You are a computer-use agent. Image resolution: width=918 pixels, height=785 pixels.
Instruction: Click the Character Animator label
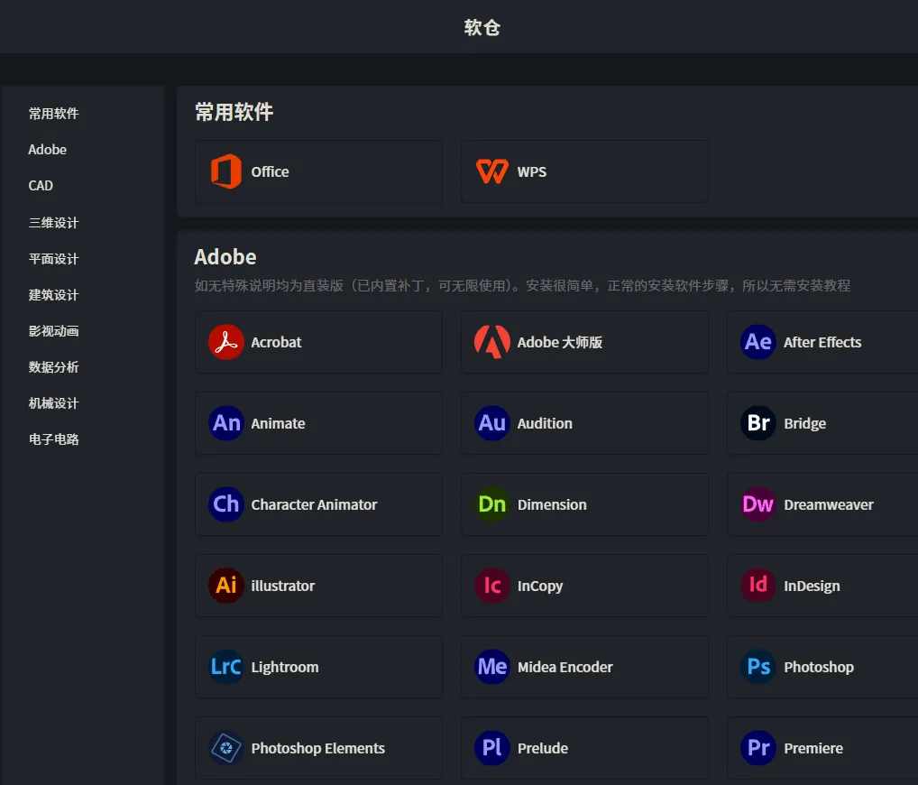pyautogui.click(x=315, y=504)
